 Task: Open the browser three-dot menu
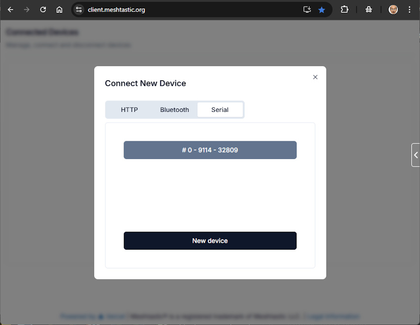pyautogui.click(x=409, y=10)
